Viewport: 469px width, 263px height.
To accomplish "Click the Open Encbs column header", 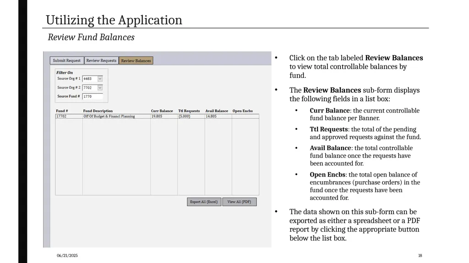I will tap(243, 111).
